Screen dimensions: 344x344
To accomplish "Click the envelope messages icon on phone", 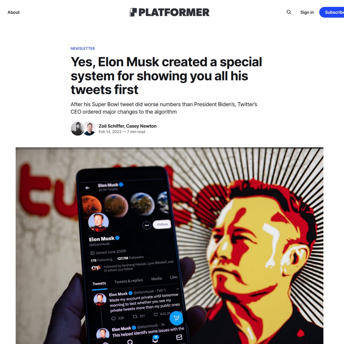I will point(179,337).
